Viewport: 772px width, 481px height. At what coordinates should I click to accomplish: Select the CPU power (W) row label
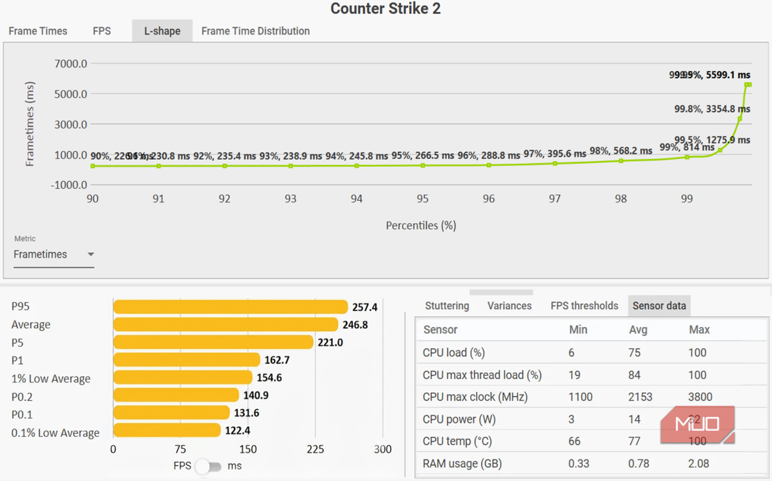coord(459,419)
